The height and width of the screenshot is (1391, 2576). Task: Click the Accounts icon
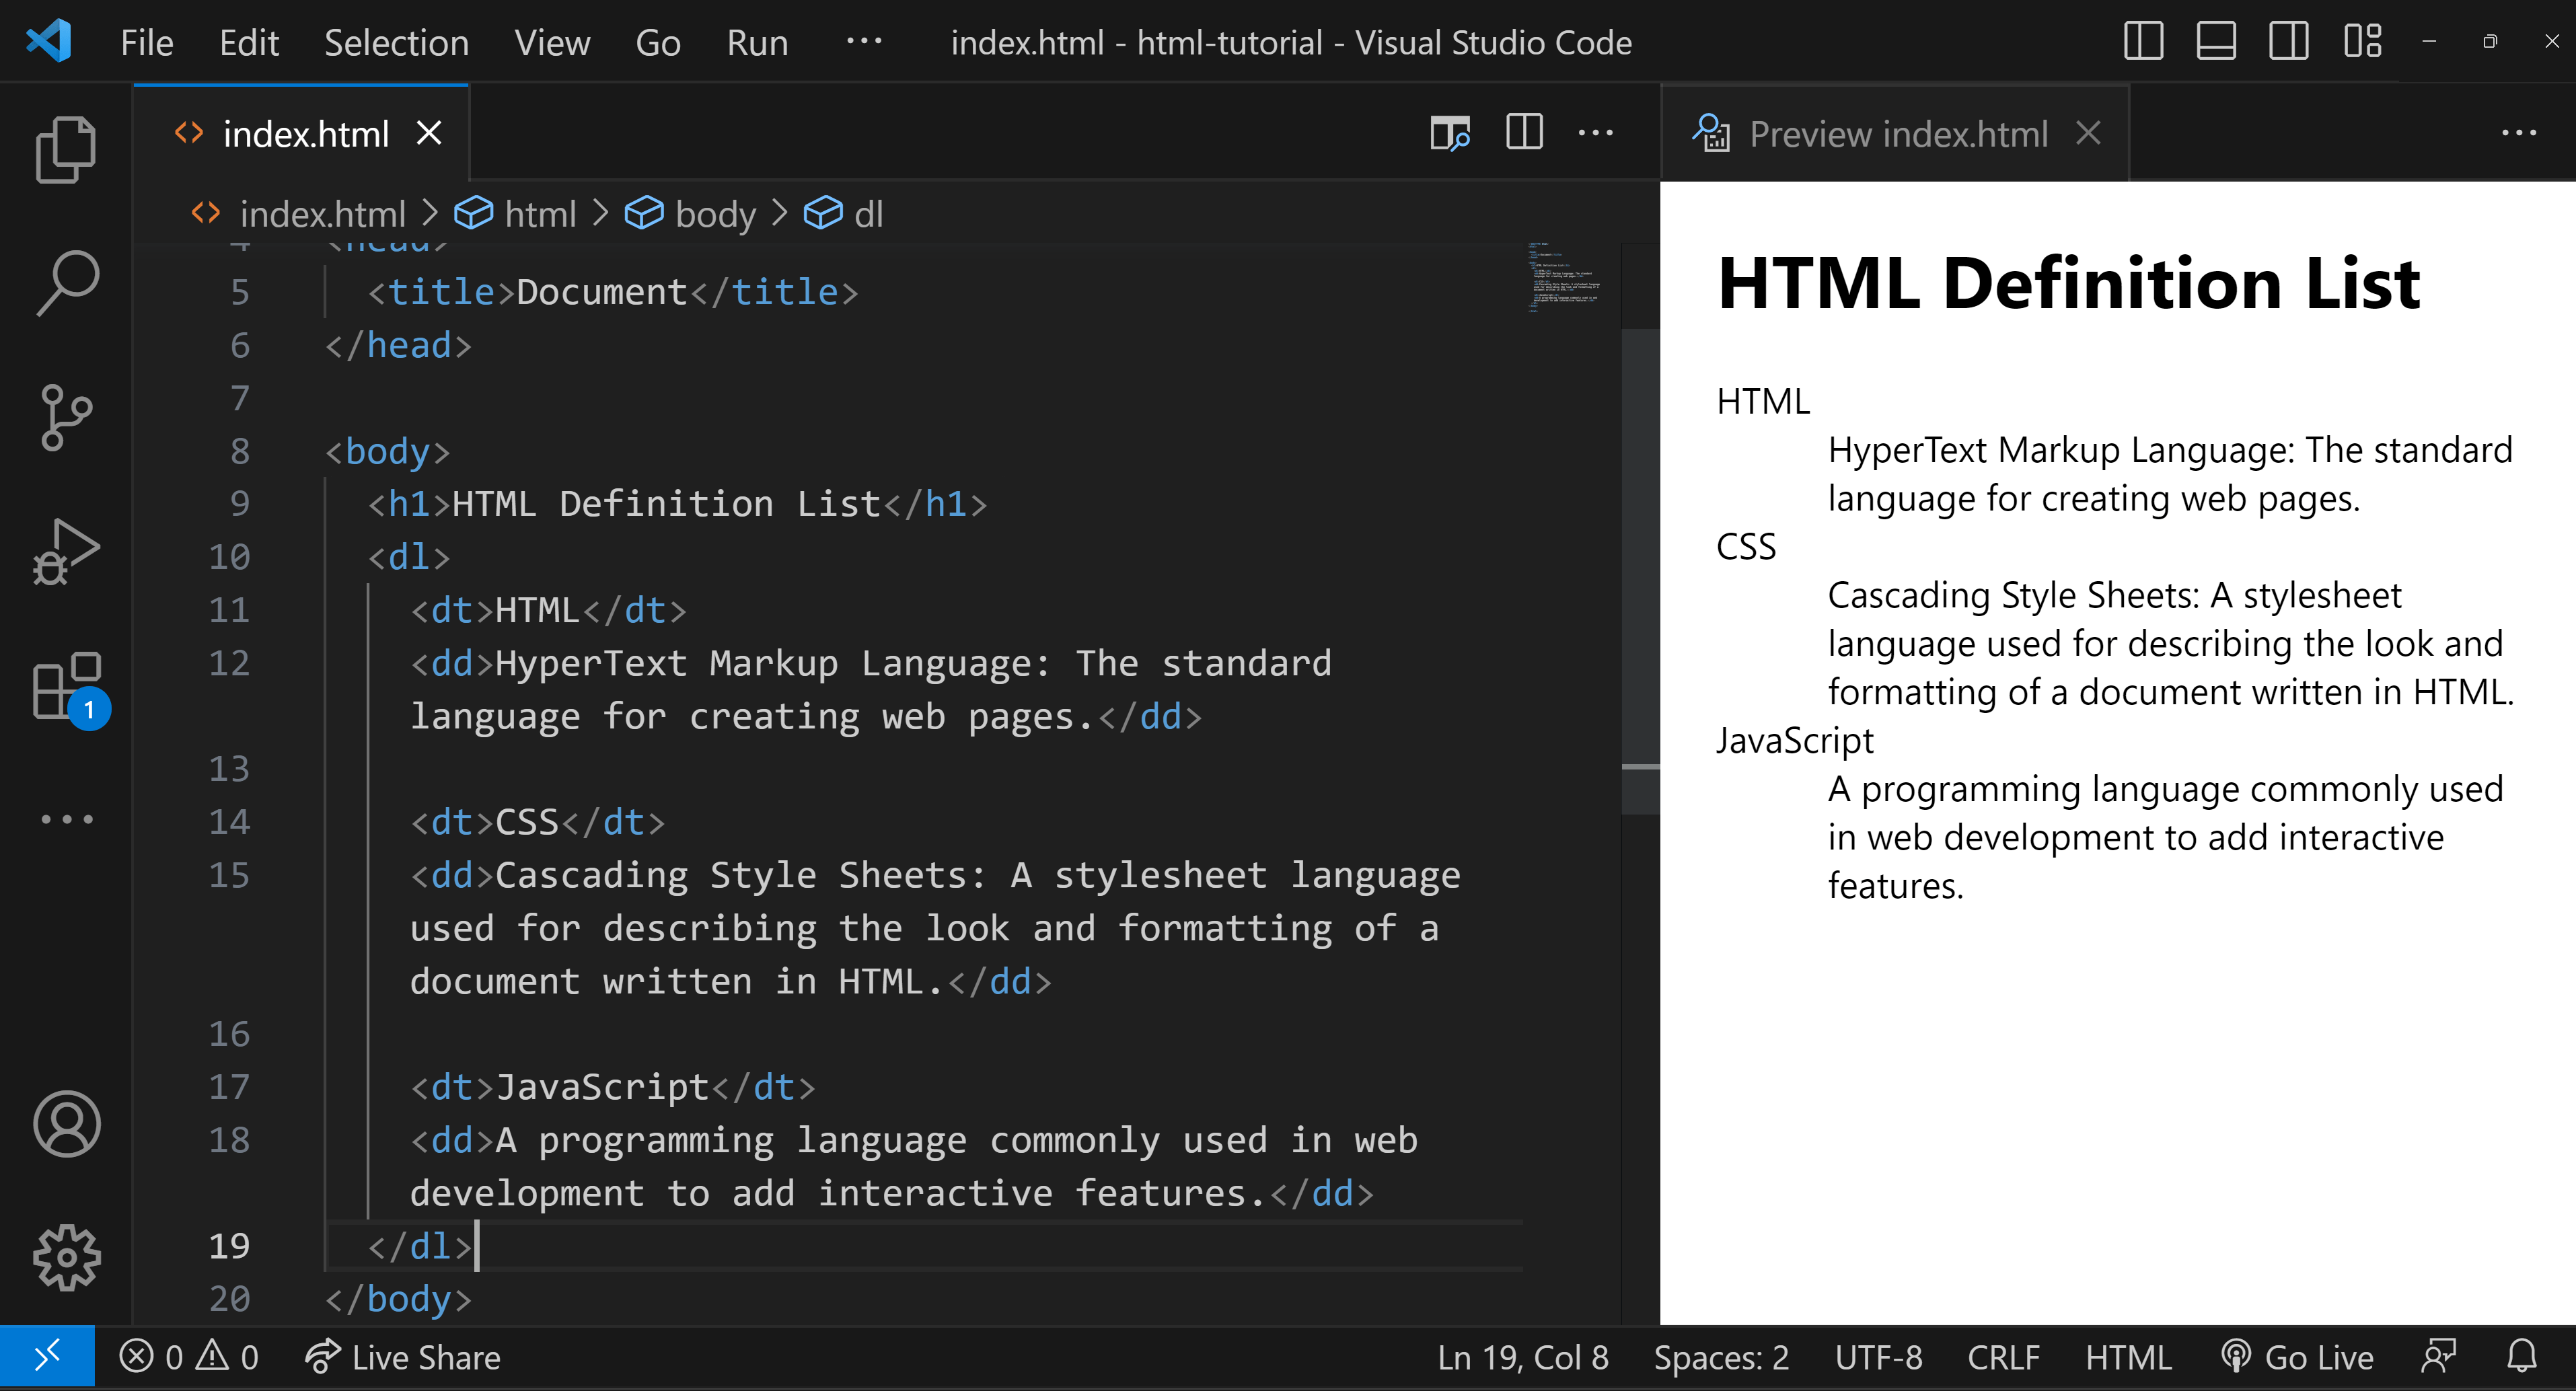pyautogui.click(x=66, y=1123)
